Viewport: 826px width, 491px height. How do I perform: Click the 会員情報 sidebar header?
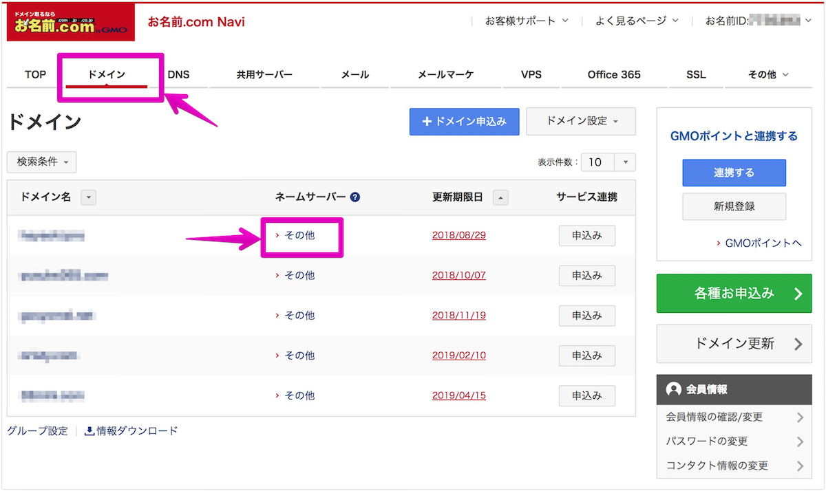click(x=734, y=389)
